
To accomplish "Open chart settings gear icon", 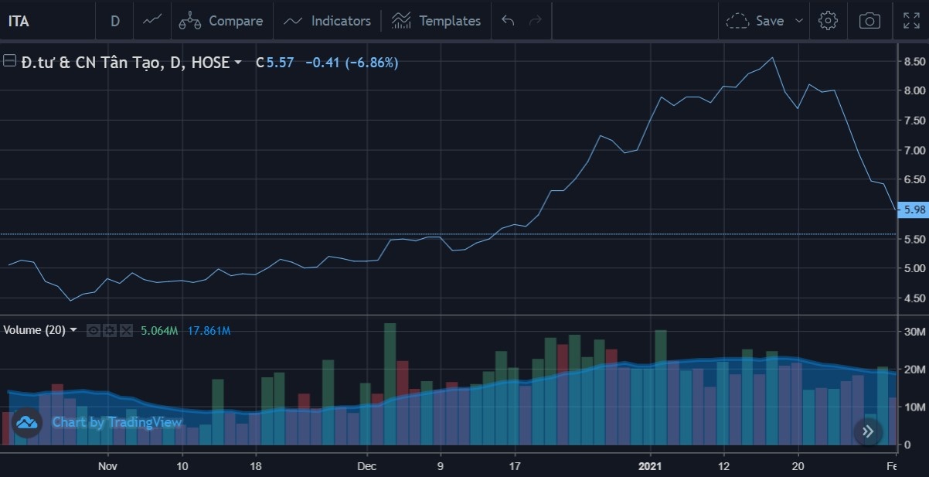I will point(828,21).
